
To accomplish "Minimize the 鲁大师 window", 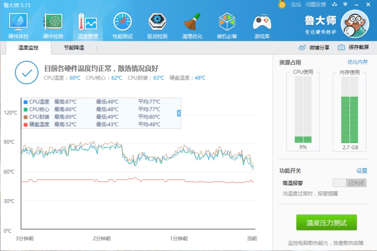I will click(357, 5).
